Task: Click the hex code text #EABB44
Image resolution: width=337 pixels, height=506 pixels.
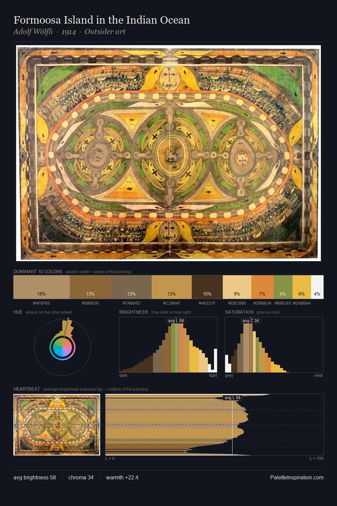Action: tap(302, 303)
